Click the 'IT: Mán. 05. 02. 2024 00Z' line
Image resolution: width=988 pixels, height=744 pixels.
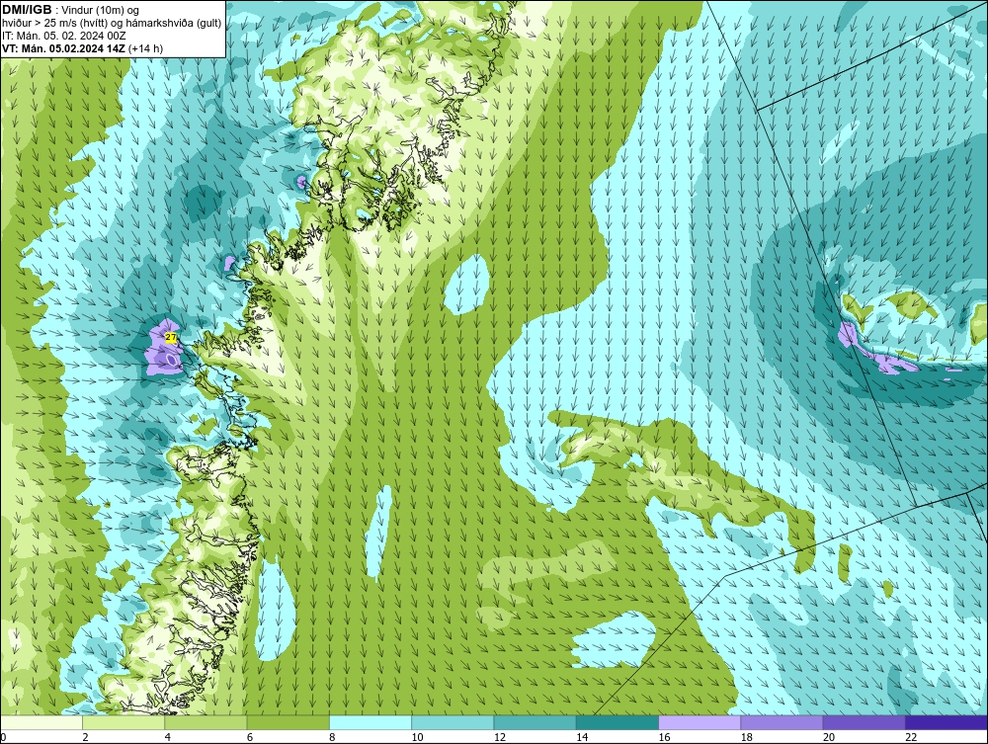pyautogui.click(x=64, y=36)
